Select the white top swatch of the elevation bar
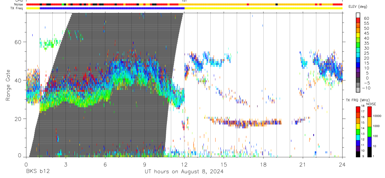385x178 pixels. coord(358,15)
